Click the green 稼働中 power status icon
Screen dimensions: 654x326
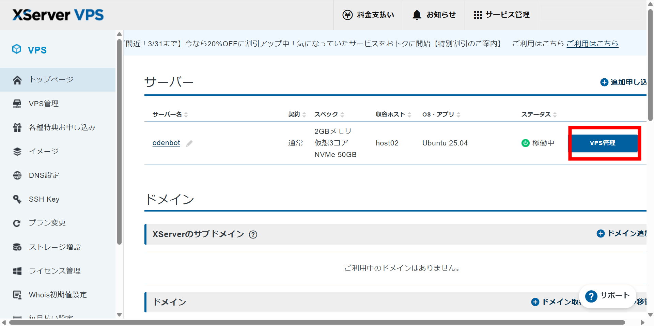(525, 143)
